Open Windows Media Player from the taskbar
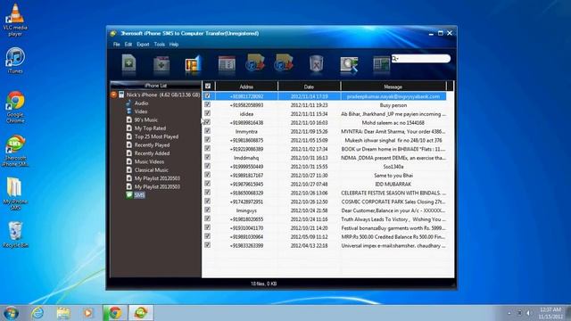571x321 pixels. [x=87, y=313]
